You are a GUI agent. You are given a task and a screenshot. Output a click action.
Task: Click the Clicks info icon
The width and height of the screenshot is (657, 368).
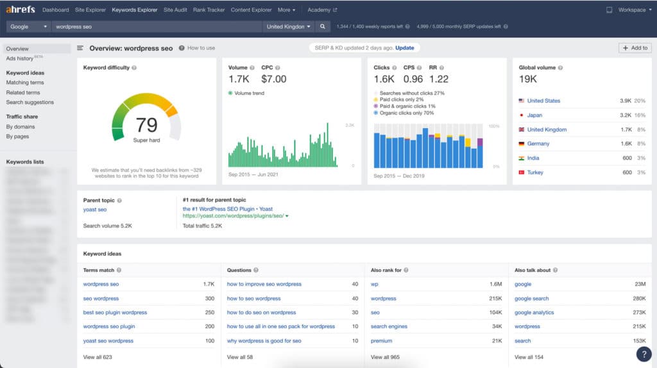(x=394, y=68)
